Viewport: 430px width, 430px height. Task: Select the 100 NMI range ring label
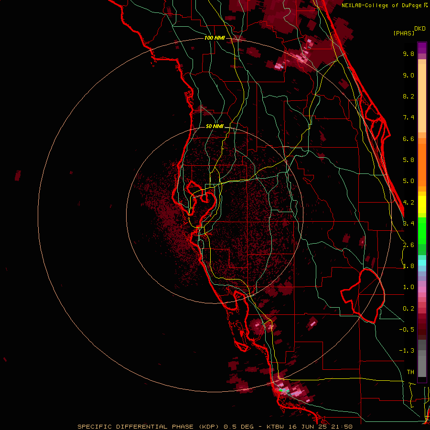click(215, 38)
